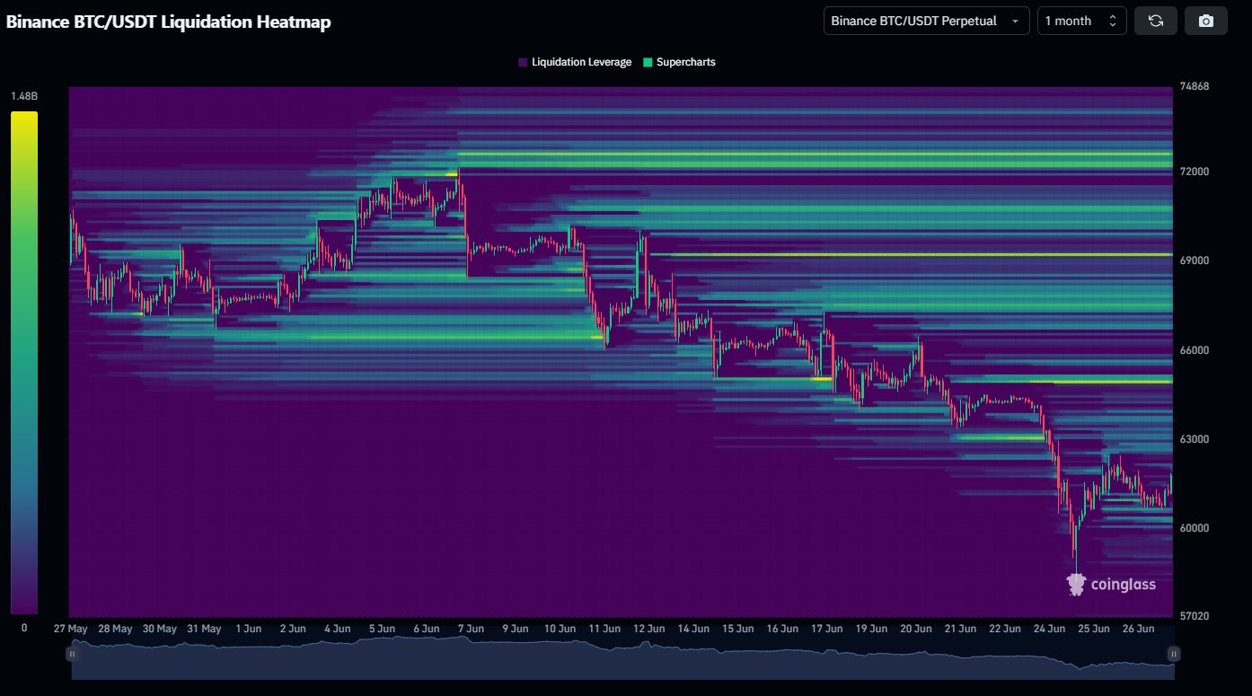Open the Binance BTC/USDT Perpetual dropdown

pyautogui.click(x=927, y=21)
